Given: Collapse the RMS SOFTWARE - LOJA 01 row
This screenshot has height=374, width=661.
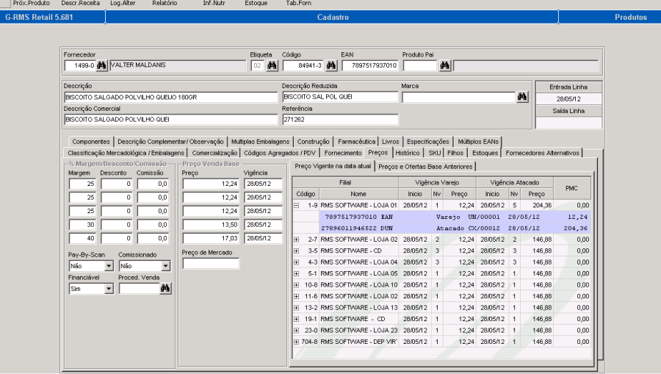Looking at the screenshot, I should point(297,205).
